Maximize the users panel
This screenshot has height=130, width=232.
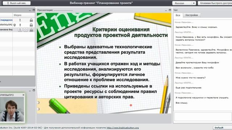point(34,10)
